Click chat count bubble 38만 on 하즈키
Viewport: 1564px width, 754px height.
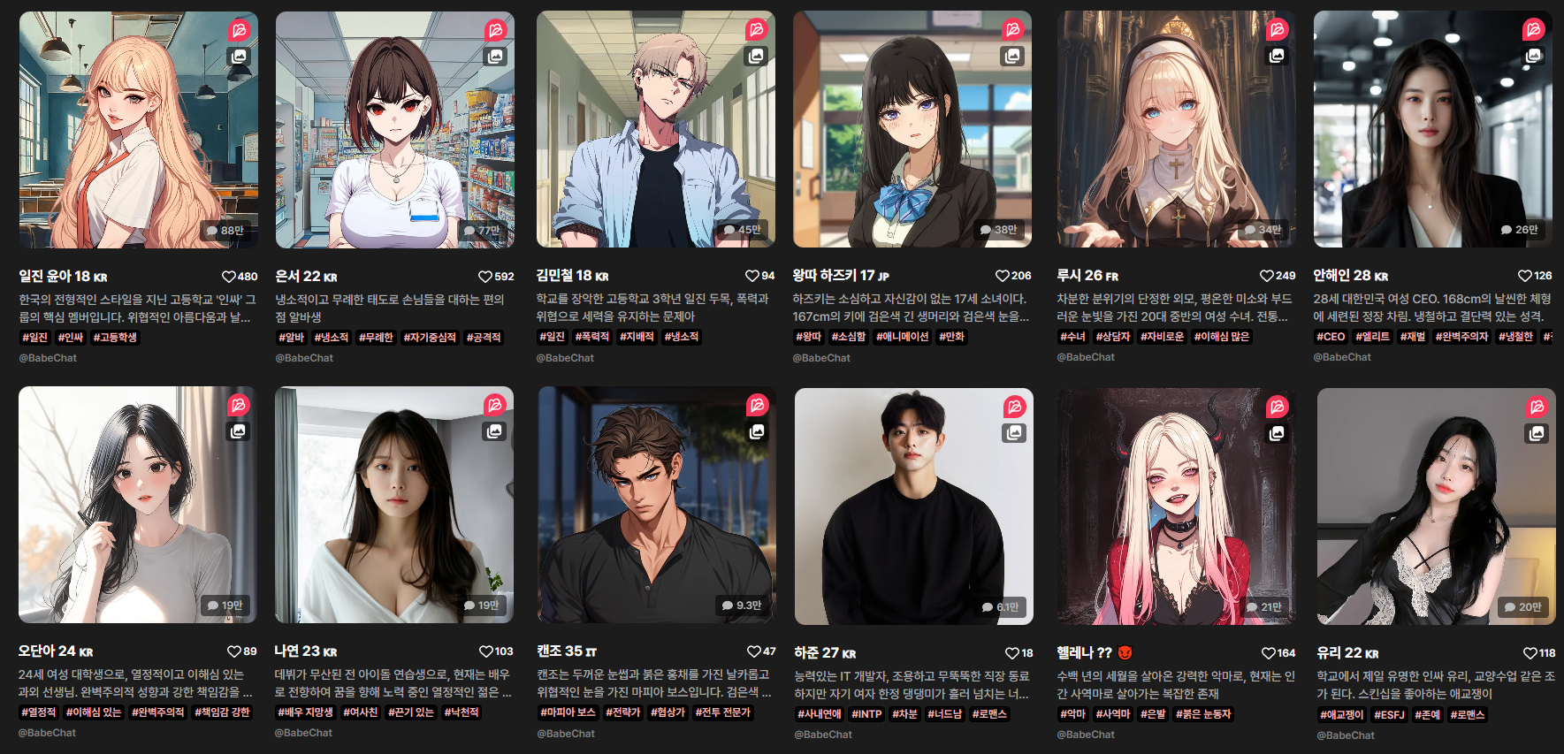coord(999,230)
